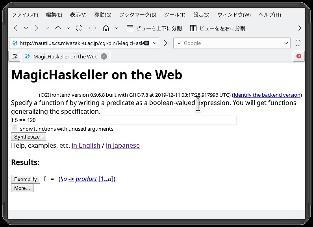Click the Exemplify button
This screenshot has width=313, height=227.
[26, 179]
